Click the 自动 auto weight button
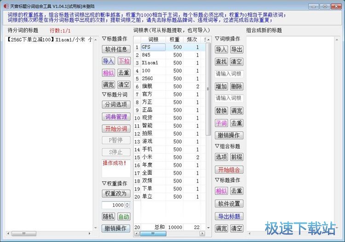The width and height of the screenshot is (345, 242). [124, 217]
